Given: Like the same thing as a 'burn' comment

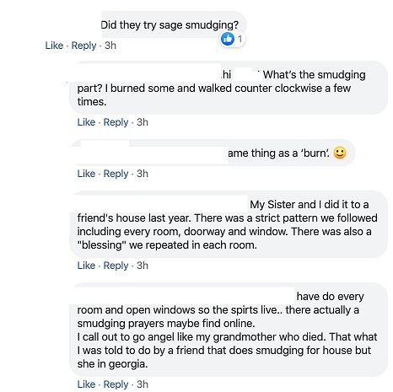Looking at the screenshot, I should (x=86, y=174).
